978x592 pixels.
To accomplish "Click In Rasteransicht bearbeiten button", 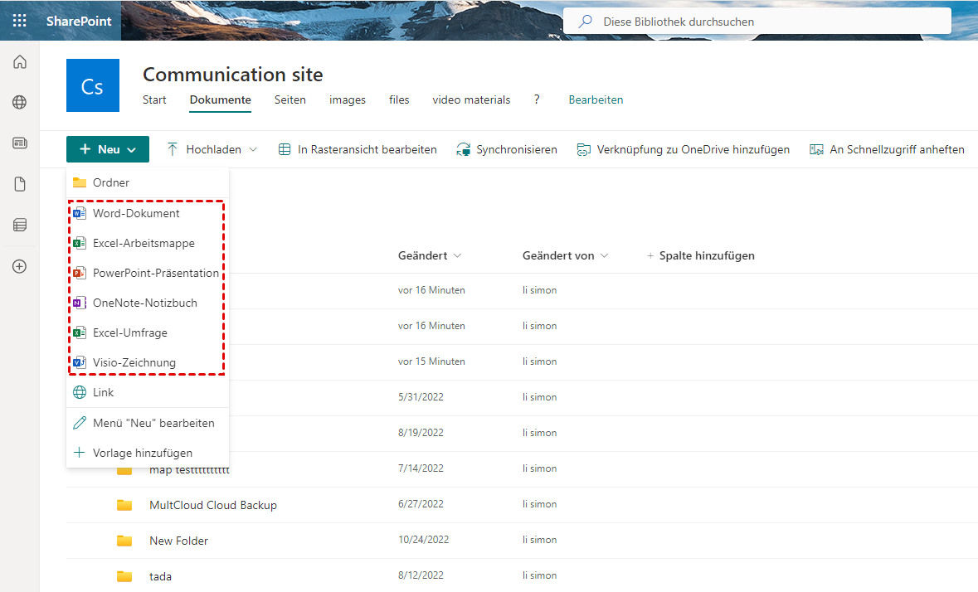I will coord(358,149).
